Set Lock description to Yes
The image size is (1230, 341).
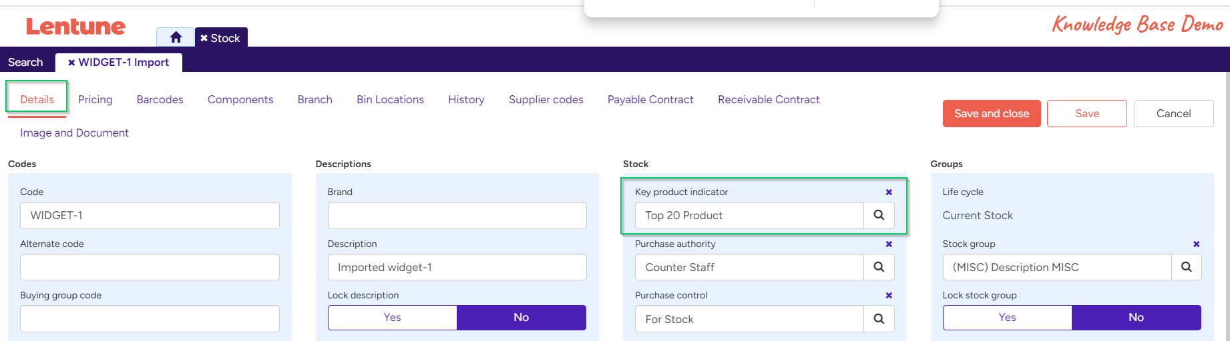click(x=393, y=318)
